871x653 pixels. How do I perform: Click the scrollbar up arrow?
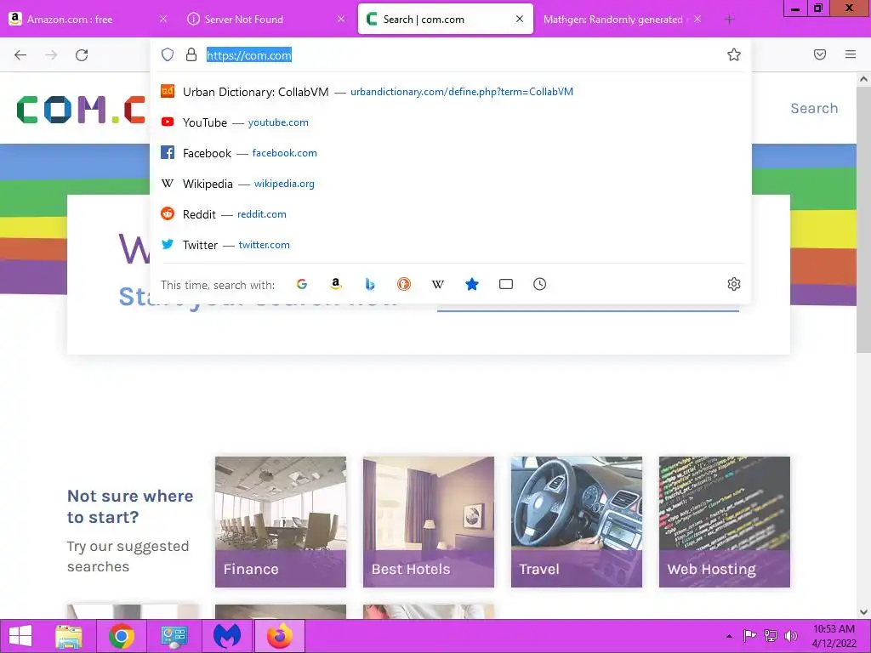click(863, 79)
